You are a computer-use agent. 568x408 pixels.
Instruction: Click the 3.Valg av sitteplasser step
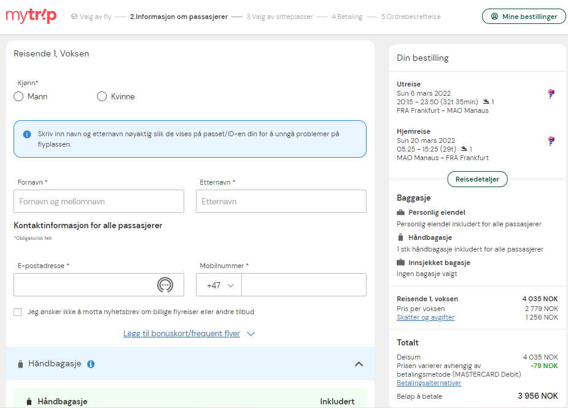click(279, 17)
